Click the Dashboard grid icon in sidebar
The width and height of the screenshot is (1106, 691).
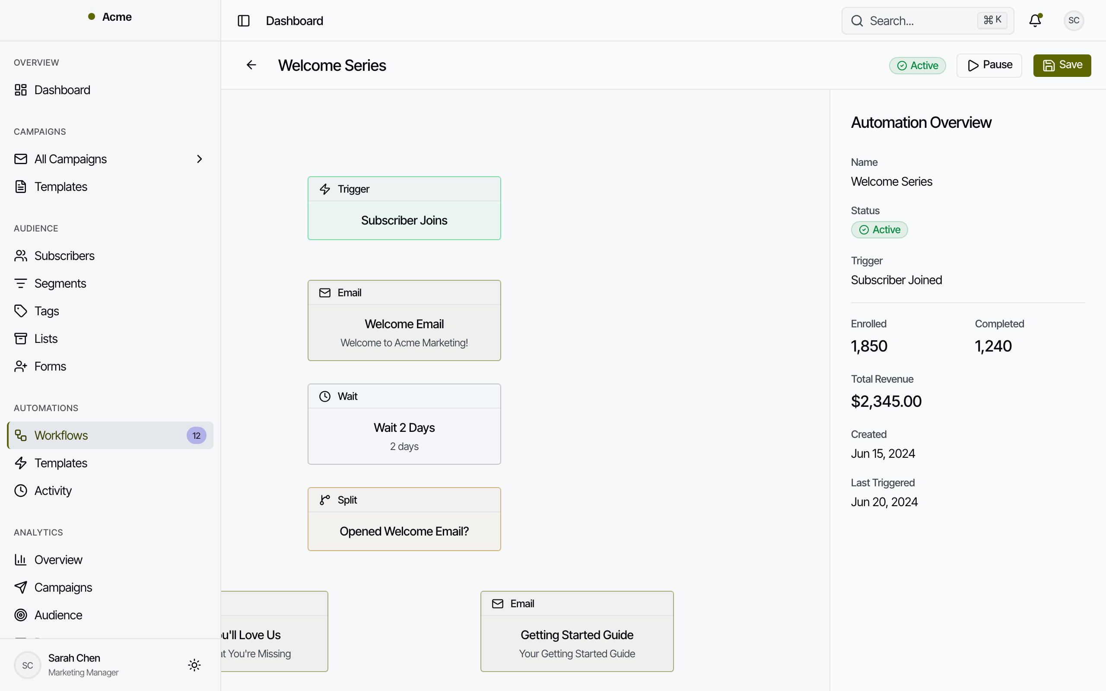pyautogui.click(x=21, y=90)
